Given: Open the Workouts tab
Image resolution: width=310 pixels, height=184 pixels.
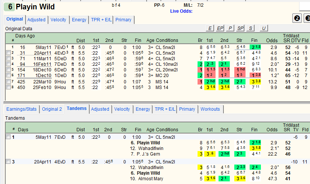Looking at the screenshot, I should pos(210,109).
